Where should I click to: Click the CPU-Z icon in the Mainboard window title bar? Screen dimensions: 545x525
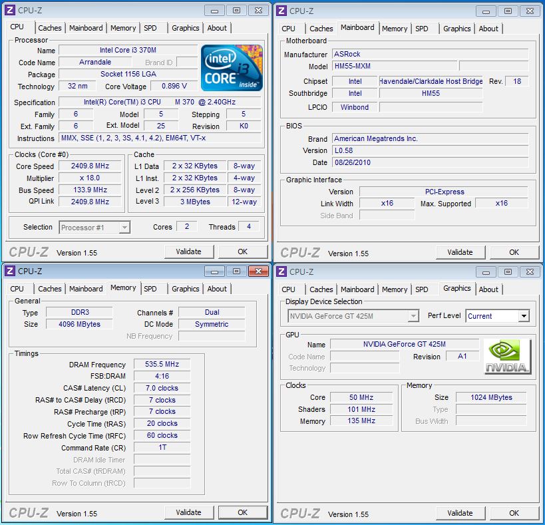click(281, 11)
